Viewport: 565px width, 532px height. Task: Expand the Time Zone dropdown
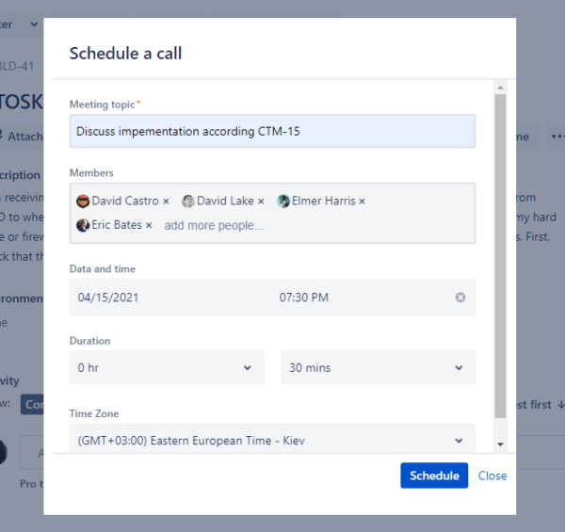click(x=272, y=439)
